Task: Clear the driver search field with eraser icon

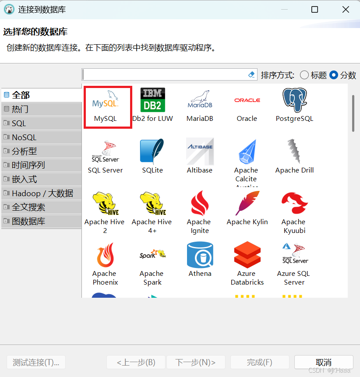Action: coord(251,74)
